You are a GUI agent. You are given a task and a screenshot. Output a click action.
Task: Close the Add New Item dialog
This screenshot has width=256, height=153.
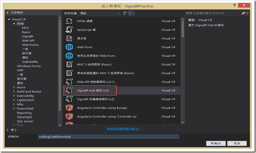[244, 5]
